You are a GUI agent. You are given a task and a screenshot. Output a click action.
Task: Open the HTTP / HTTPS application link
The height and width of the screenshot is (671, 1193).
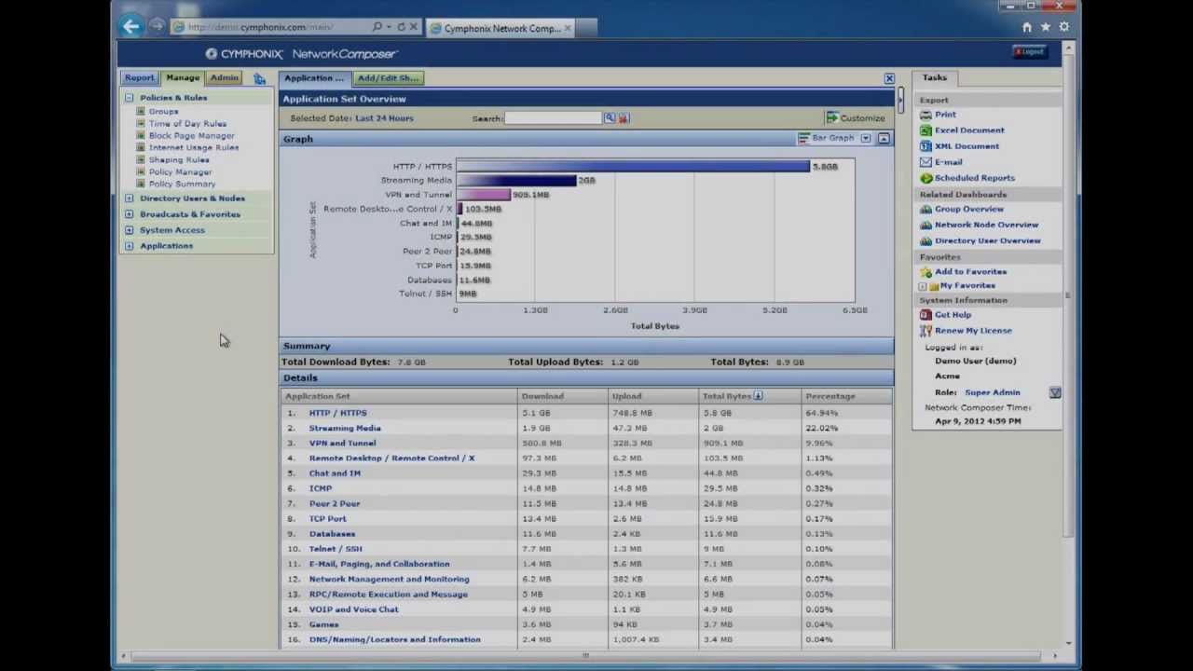point(337,413)
